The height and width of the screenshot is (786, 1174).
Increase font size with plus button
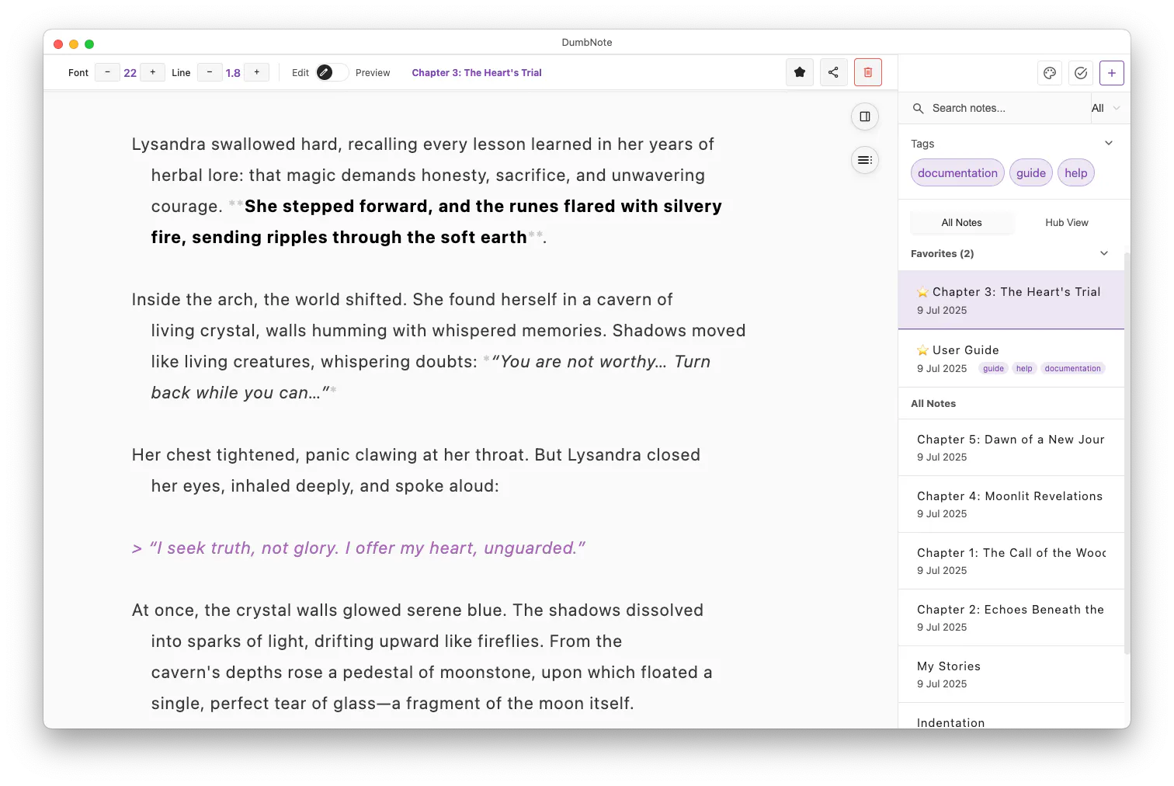pyautogui.click(x=153, y=72)
